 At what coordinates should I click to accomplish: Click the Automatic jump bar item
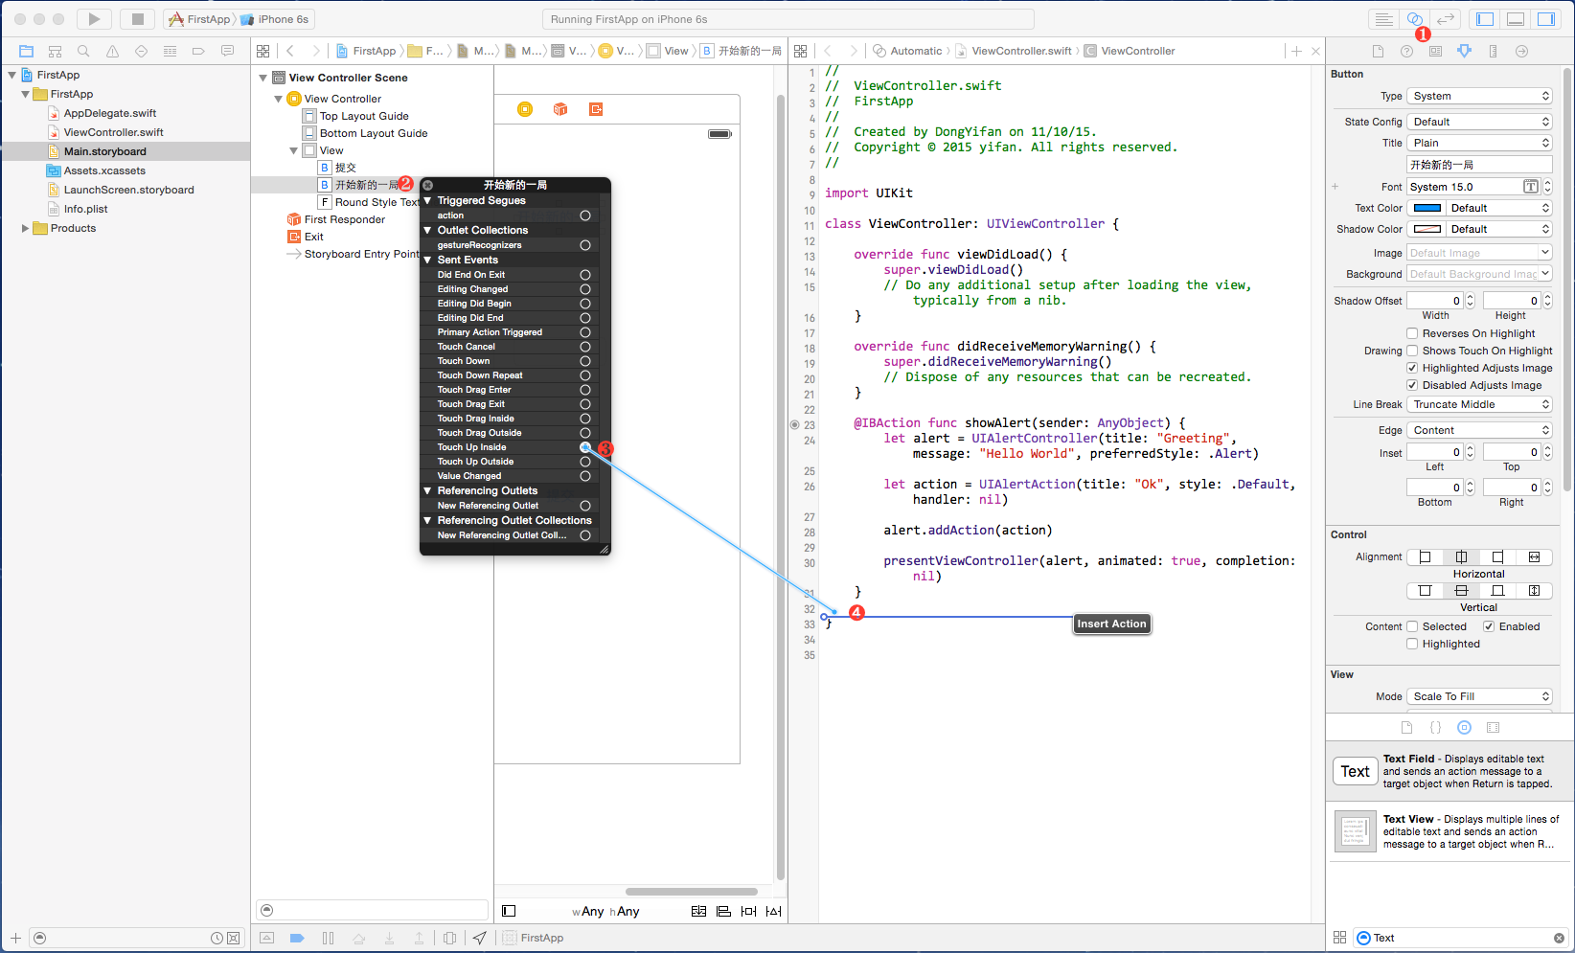tap(916, 51)
